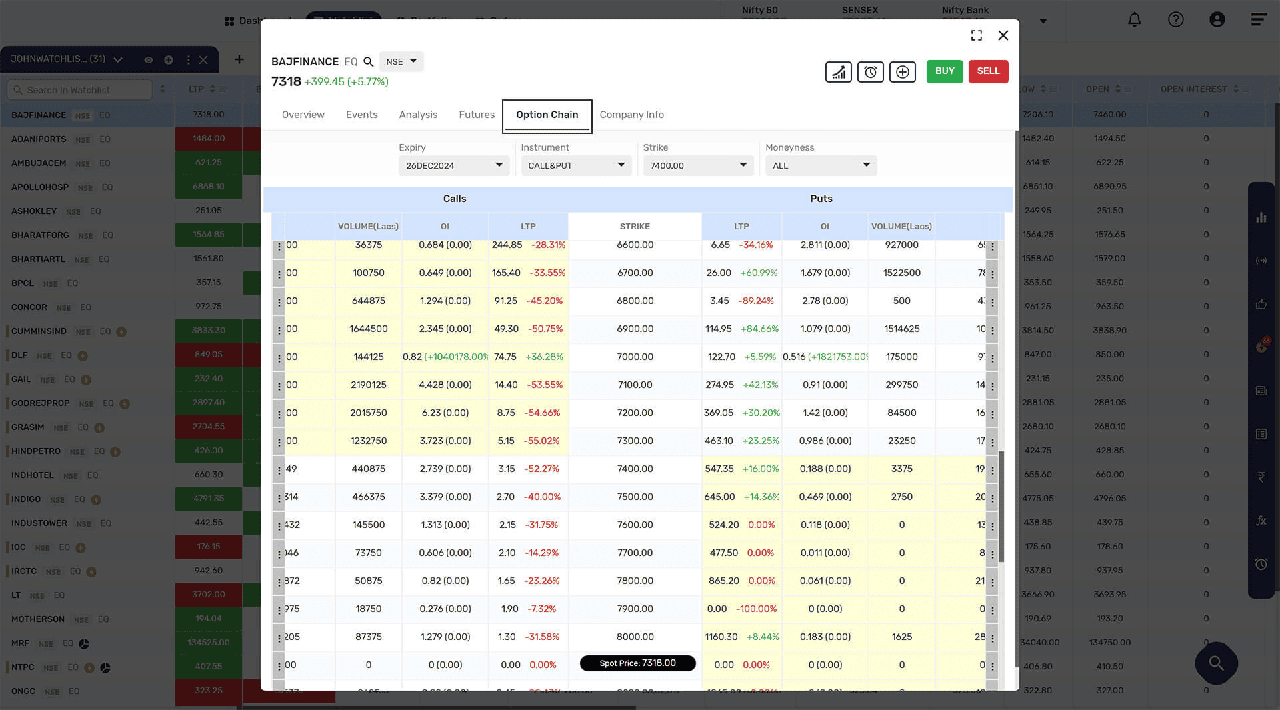Select ADANIPORTS in the watchlist

point(39,139)
